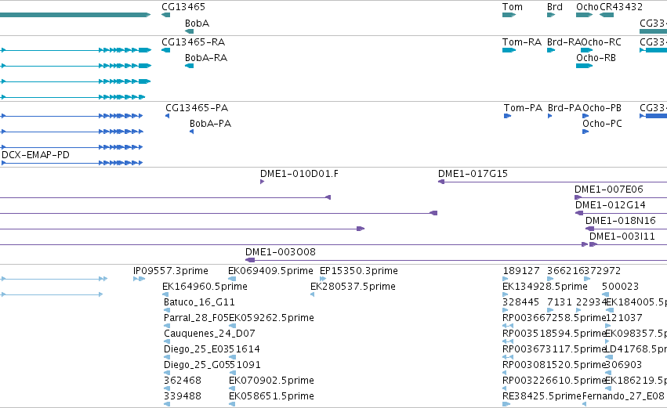Click the DME1-010D01.F clone label
This screenshot has height=408, width=667.
click(x=299, y=174)
